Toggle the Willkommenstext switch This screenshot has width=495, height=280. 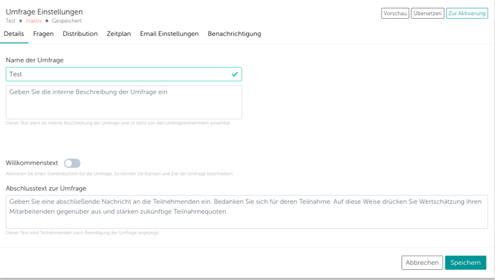[72, 163]
